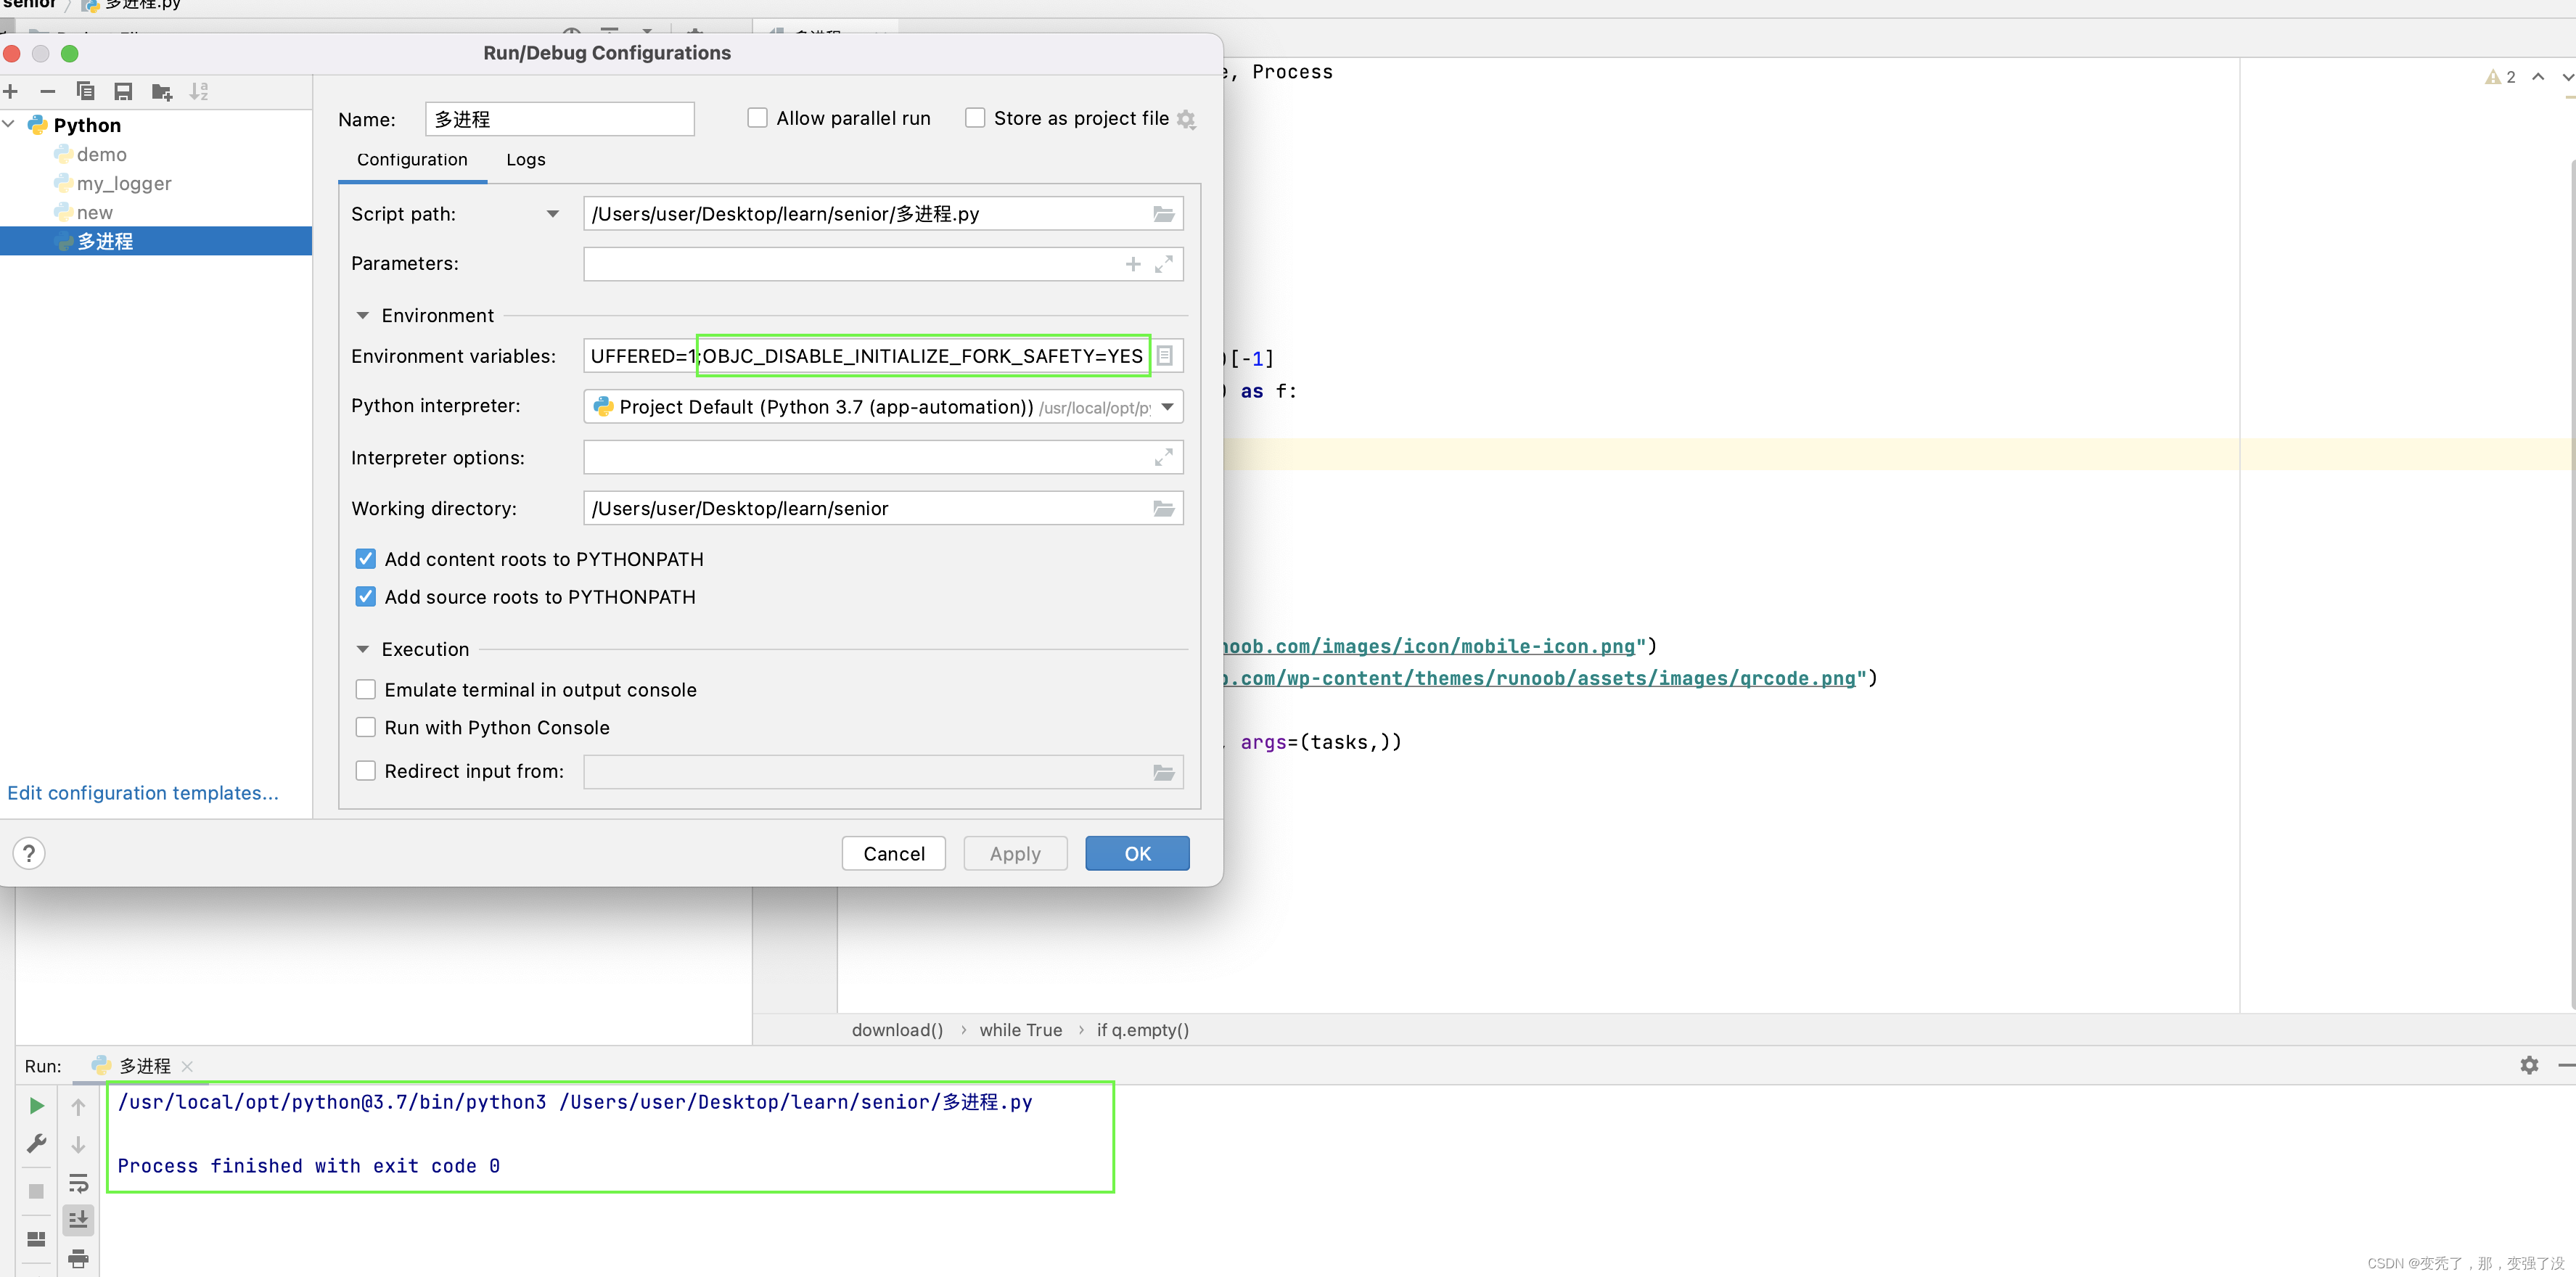Enable Redirect input from checkbox

[x=366, y=771]
